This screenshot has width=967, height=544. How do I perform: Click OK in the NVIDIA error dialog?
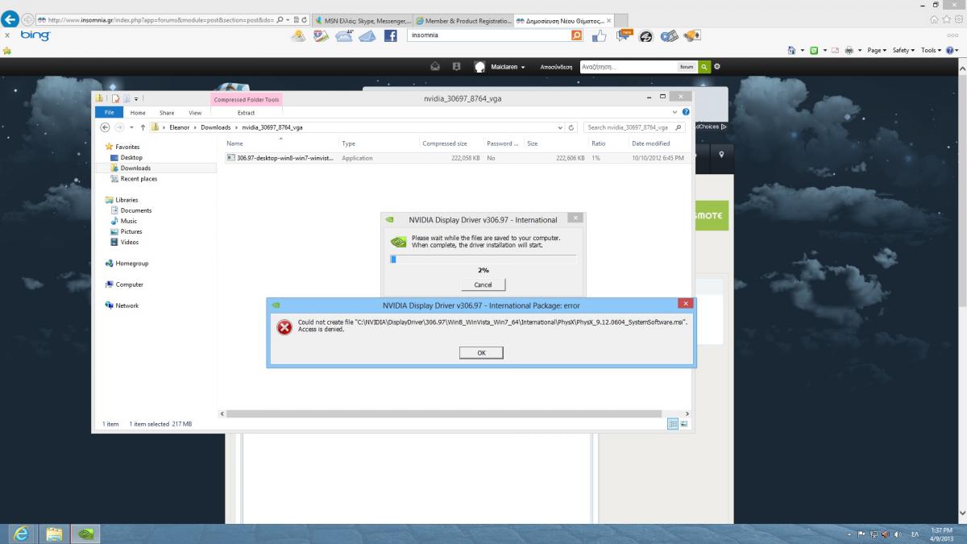[x=481, y=353]
